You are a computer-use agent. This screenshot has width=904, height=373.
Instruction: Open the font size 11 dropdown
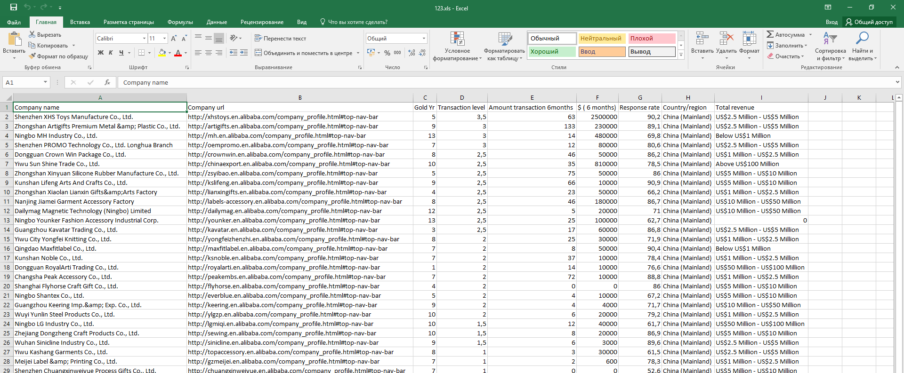pos(164,39)
